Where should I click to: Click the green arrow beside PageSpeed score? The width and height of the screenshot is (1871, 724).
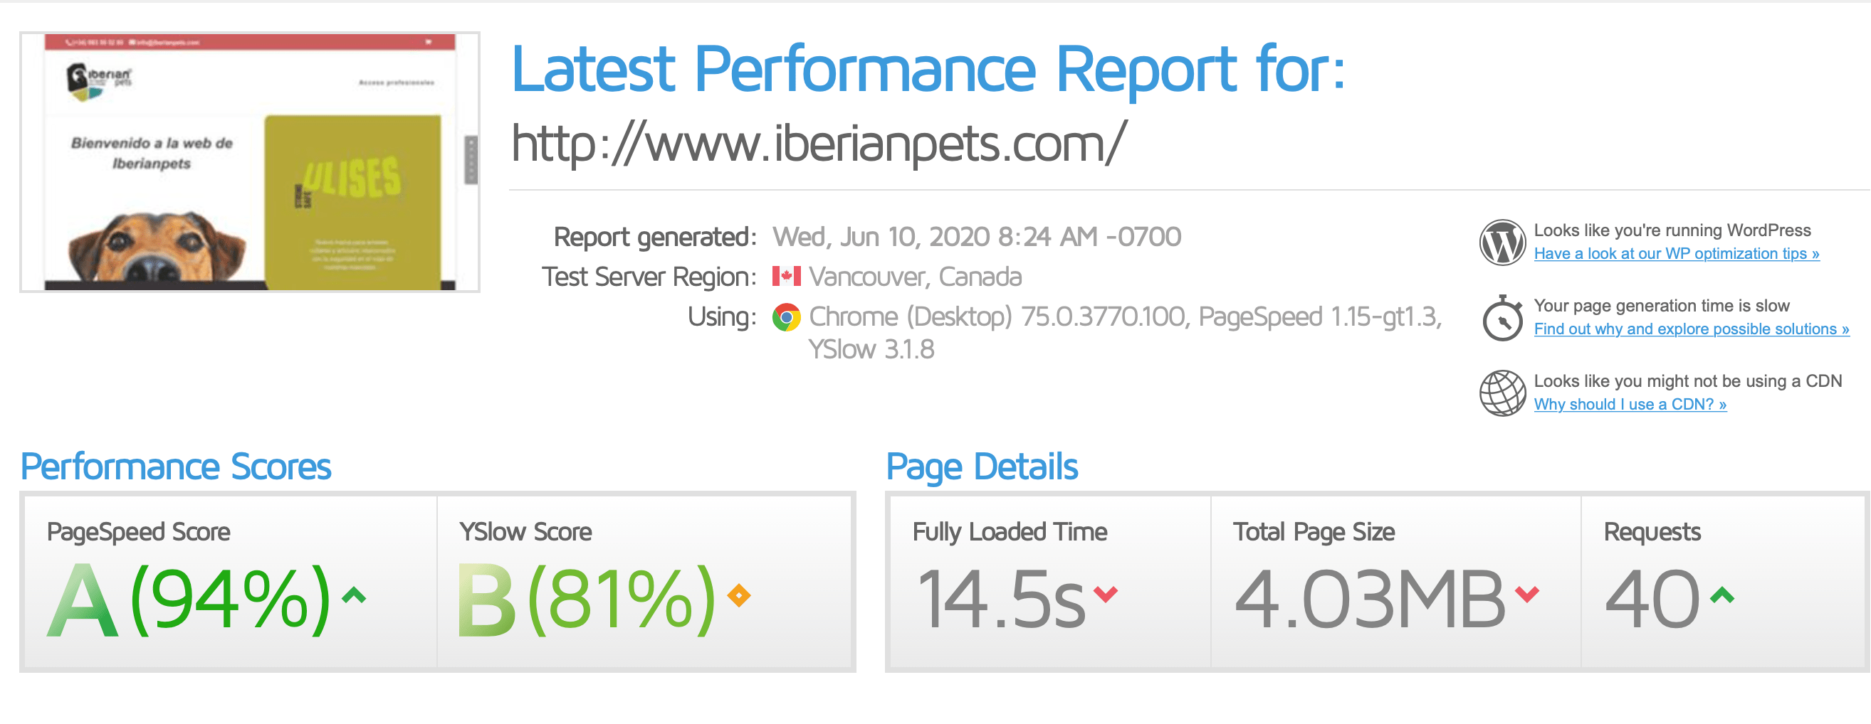tap(354, 596)
